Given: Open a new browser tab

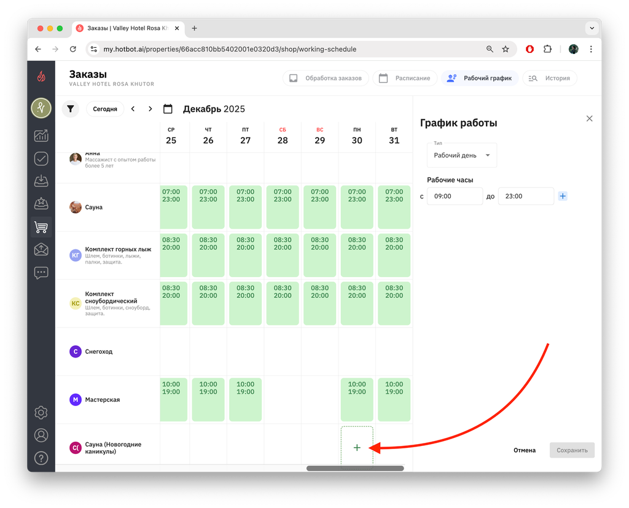Looking at the screenshot, I should coord(194,28).
